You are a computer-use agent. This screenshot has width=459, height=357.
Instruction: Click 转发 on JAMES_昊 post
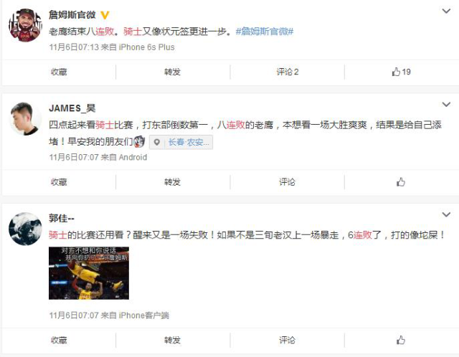(172, 182)
